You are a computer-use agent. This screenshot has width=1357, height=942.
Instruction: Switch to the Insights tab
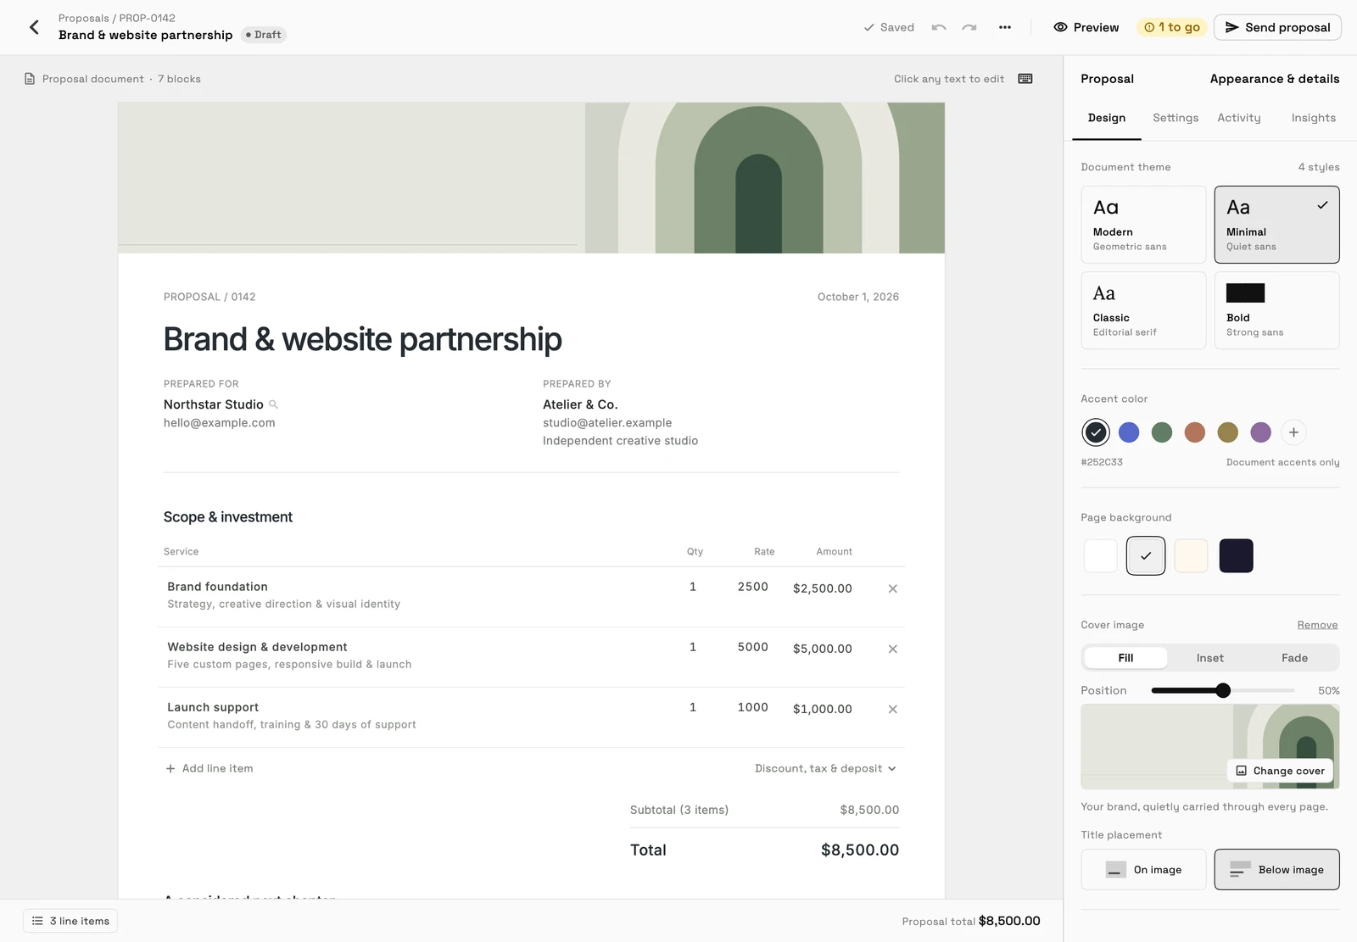tap(1314, 118)
